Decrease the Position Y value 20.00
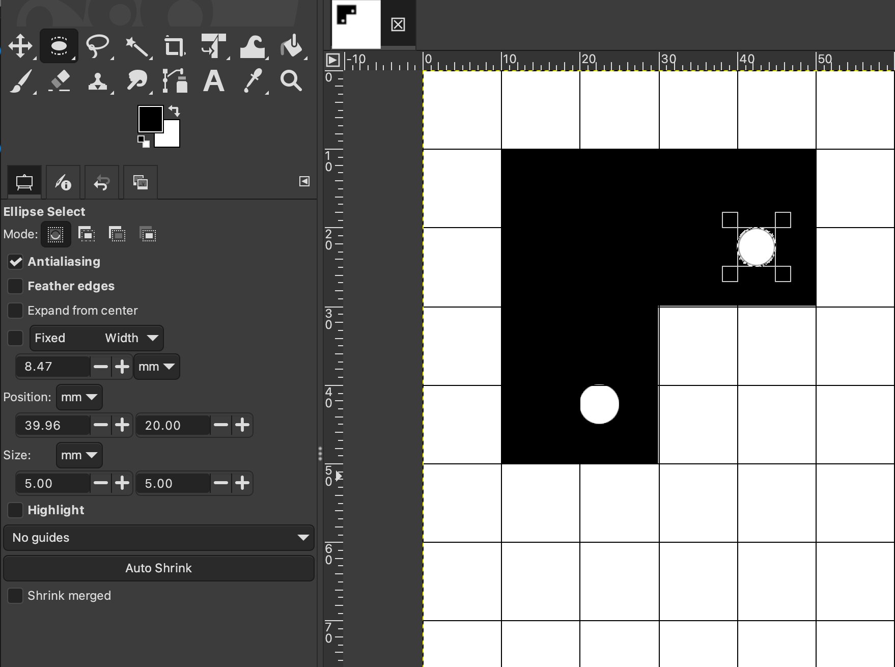Screen dimensions: 895x667 tap(221, 425)
